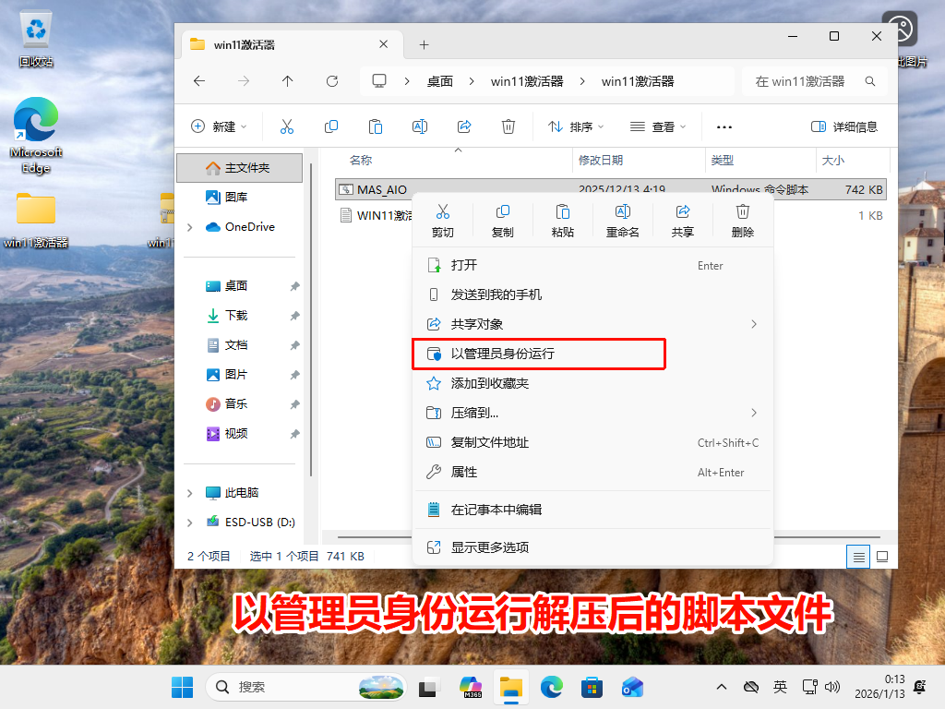Click the Cut icon in context menu
Screen dimensions: 945x709
442,222
